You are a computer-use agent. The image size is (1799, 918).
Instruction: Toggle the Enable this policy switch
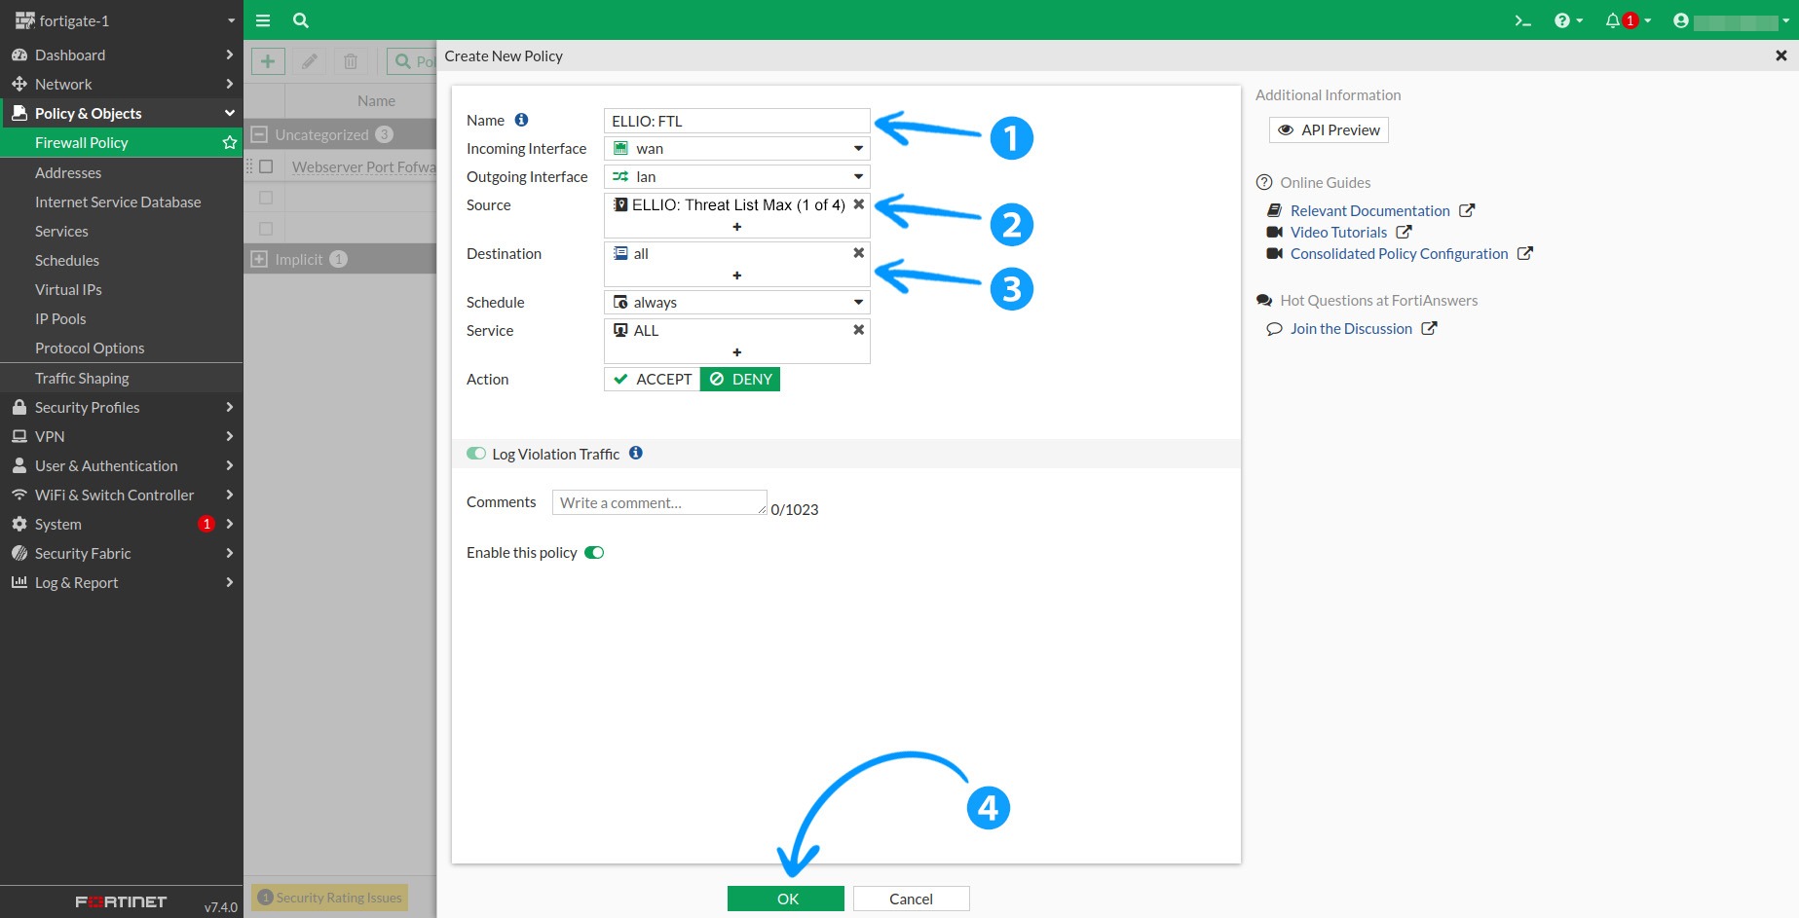click(x=594, y=553)
